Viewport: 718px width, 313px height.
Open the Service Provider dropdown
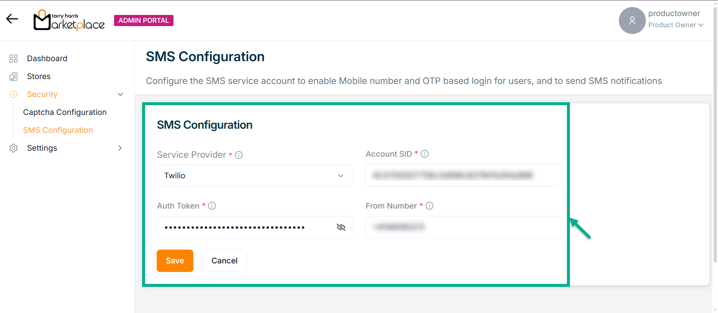(254, 176)
